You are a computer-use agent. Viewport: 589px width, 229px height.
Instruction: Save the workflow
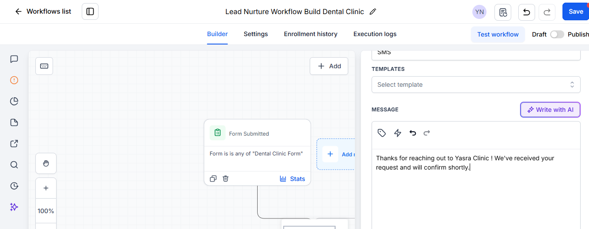click(x=576, y=11)
